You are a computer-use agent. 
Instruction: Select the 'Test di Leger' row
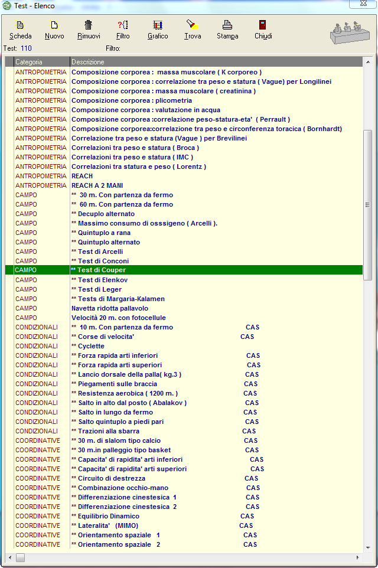(x=184, y=289)
